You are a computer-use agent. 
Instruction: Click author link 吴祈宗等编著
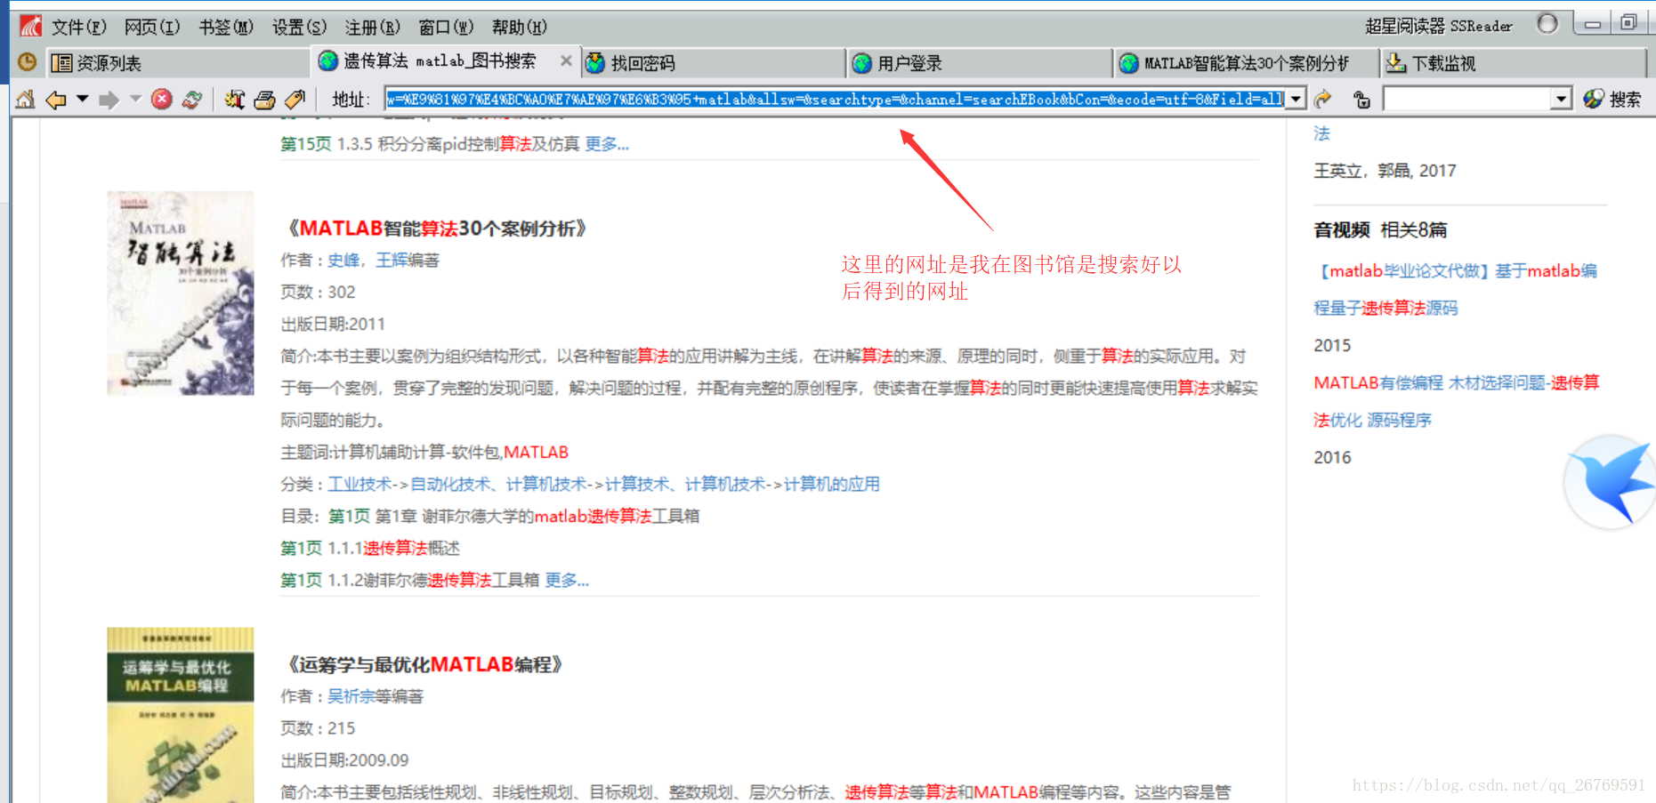click(x=376, y=695)
